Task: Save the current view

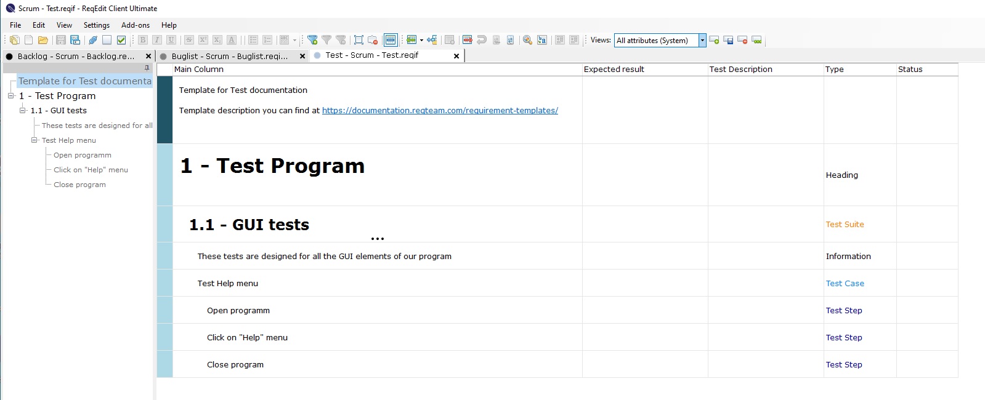Action: 728,40
